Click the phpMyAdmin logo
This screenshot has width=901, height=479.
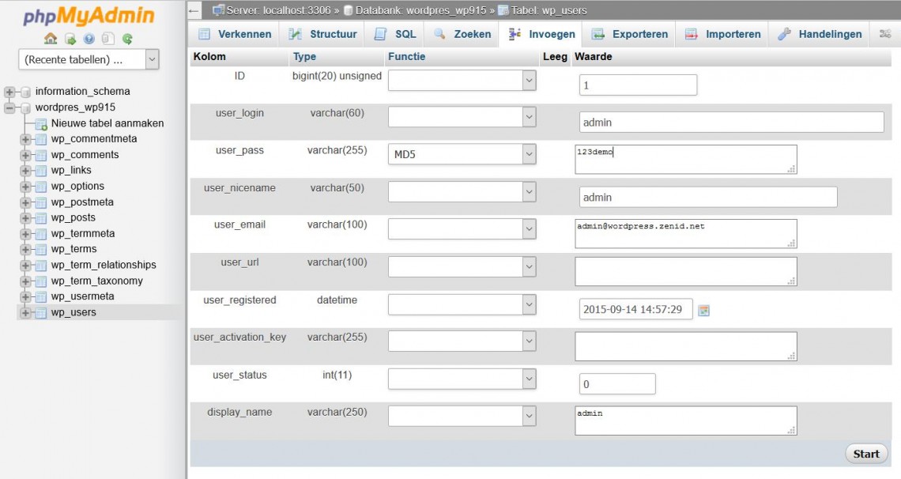click(89, 16)
